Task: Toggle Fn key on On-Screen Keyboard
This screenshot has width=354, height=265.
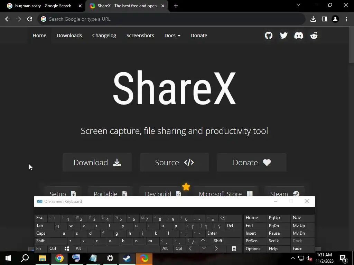Action: pos(41,248)
